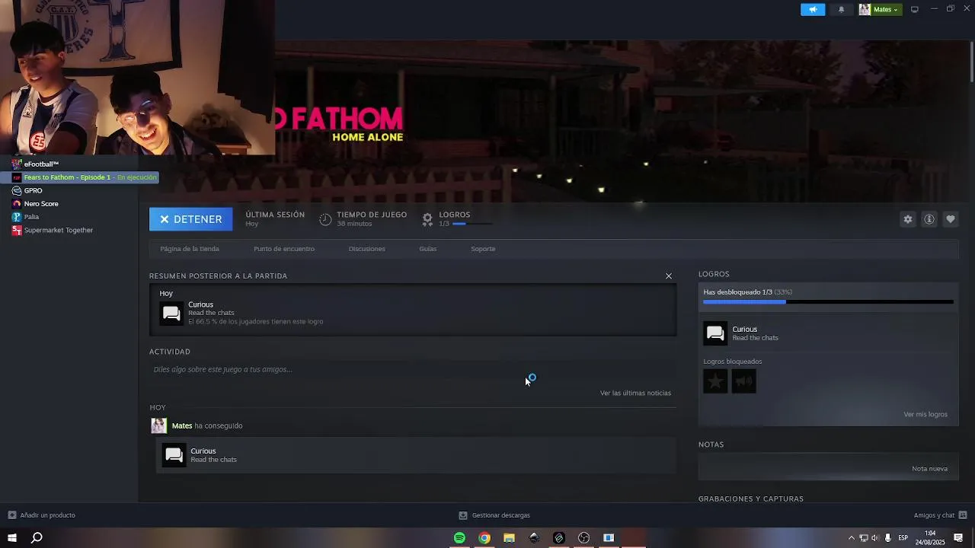Click the page vertical scrollbar
Image resolution: width=975 pixels, height=548 pixels.
[972, 61]
